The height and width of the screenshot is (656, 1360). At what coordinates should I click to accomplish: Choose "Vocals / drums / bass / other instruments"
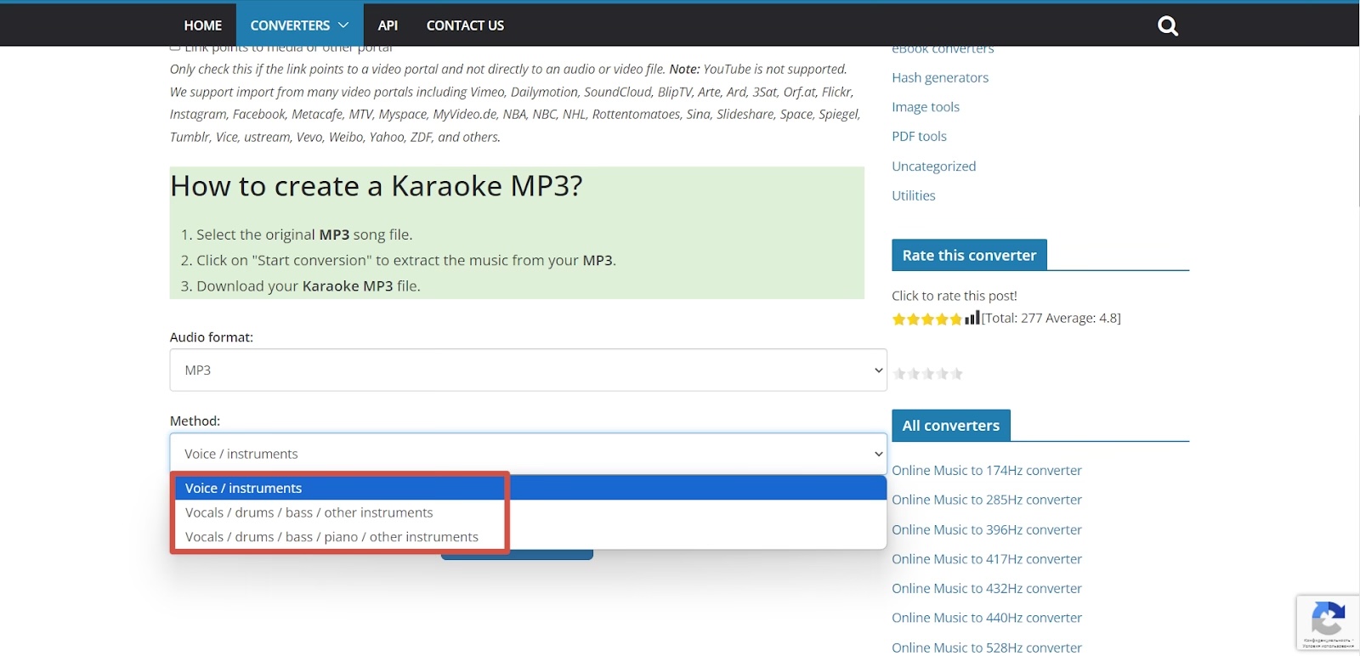[x=309, y=513]
